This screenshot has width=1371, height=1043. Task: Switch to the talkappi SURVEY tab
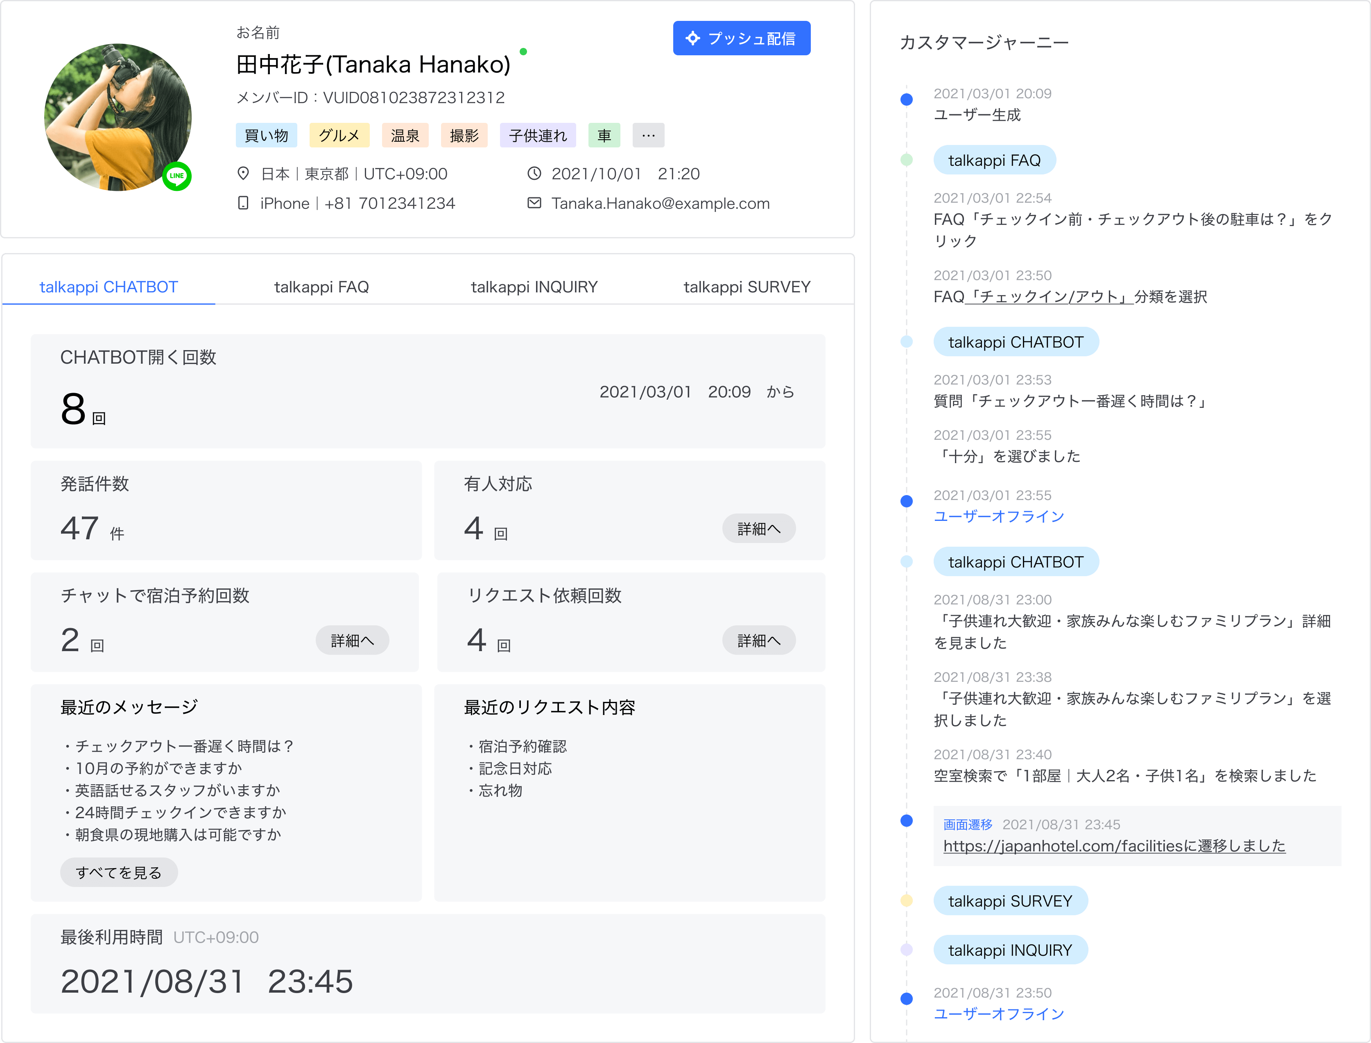[x=747, y=287]
